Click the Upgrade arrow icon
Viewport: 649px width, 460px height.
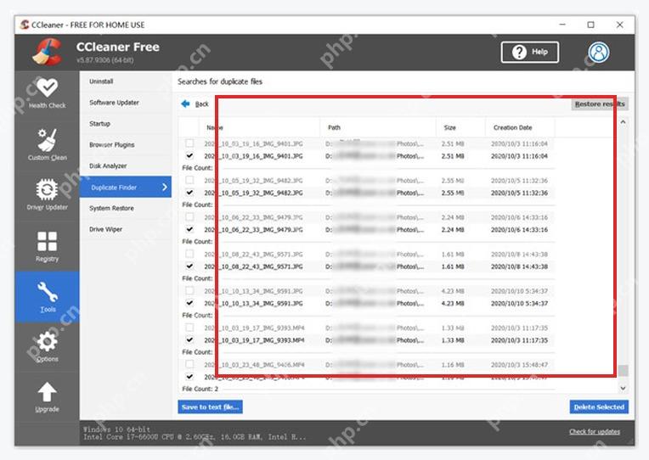click(x=47, y=392)
